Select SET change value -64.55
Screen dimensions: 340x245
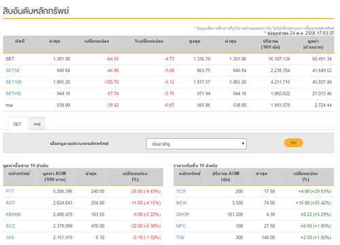pos(113,59)
